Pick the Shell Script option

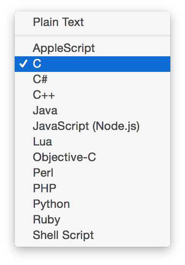coord(92,235)
